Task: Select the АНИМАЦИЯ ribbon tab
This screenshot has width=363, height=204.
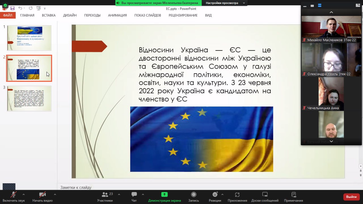Action: click(117, 15)
